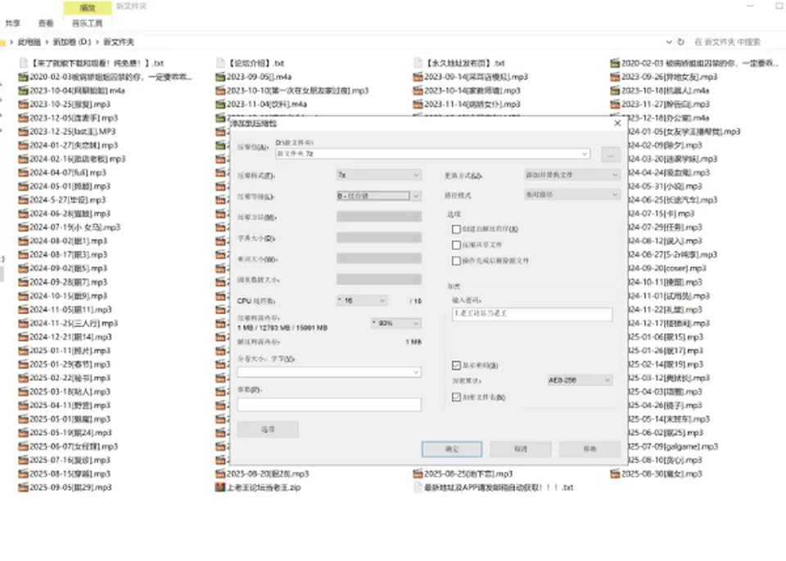The image size is (786, 561).
Task: Click the 2024-11-05 mp3 file icon
Action: point(23,310)
